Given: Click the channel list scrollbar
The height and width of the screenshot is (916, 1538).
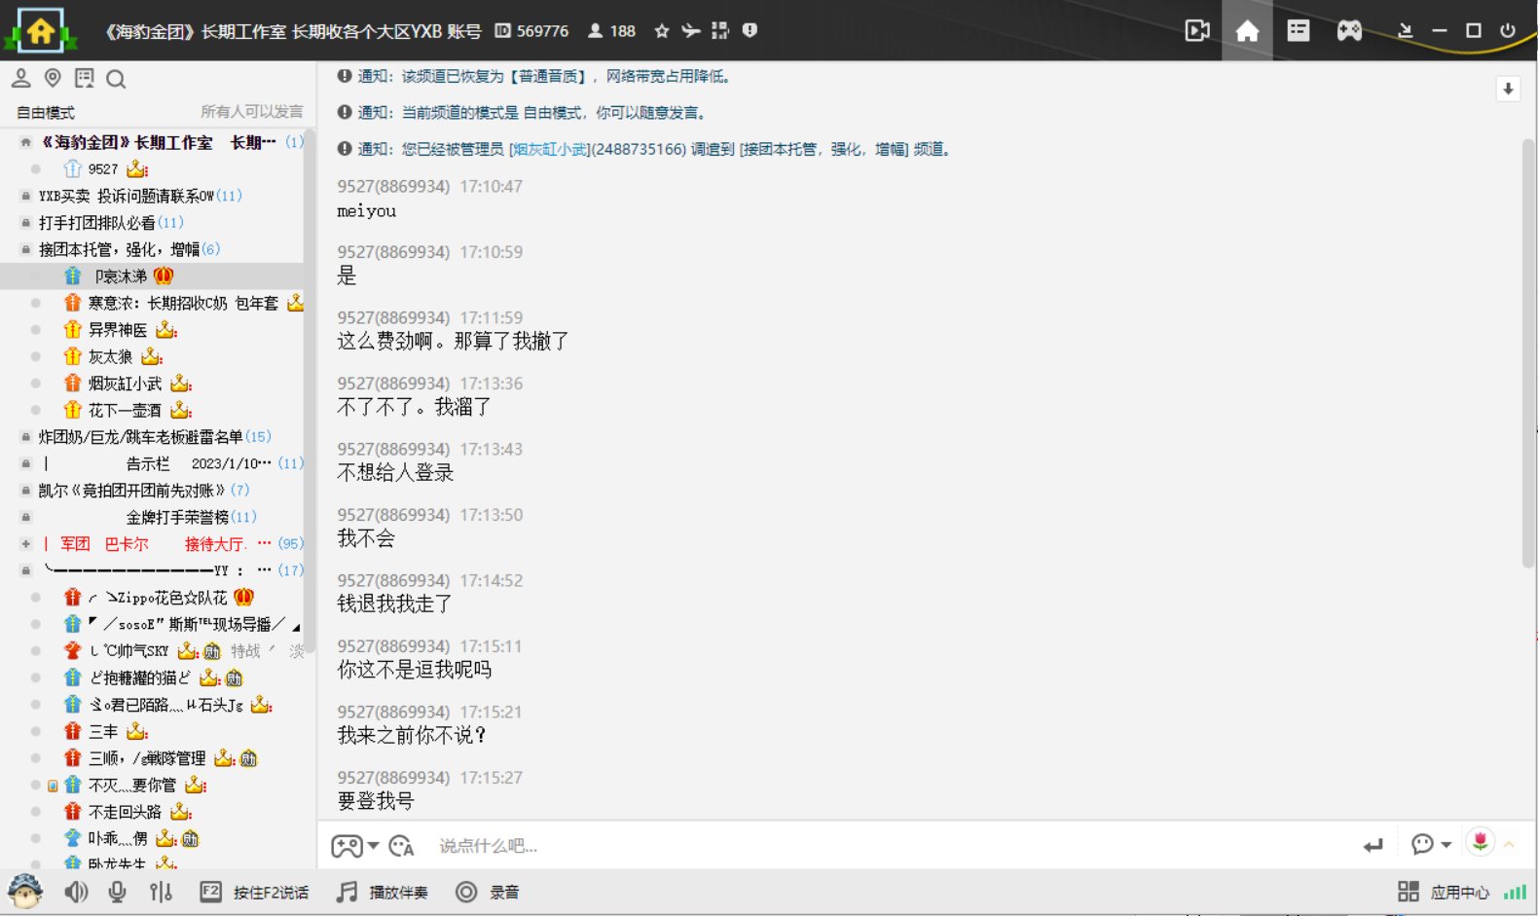Looking at the screenshot, I should [310, 390].
